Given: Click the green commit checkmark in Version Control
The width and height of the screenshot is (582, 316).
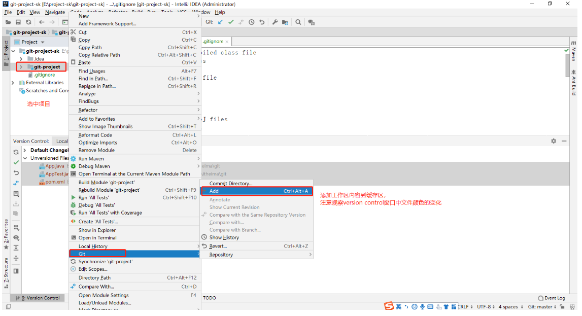Looking at the screenshot, I should coord(16,162).
